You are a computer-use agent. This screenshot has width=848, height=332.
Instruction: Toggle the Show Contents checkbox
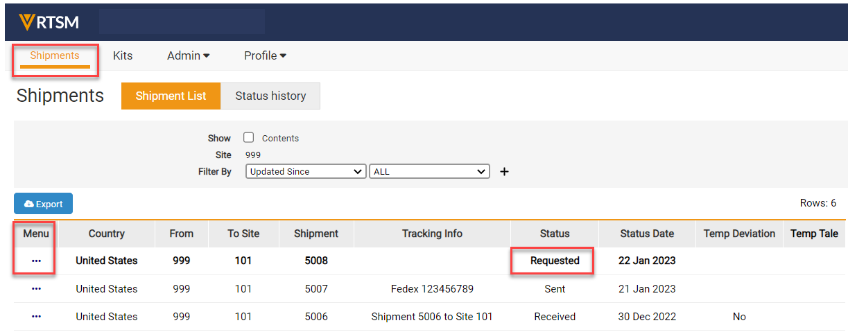click(x=249, y=138)
